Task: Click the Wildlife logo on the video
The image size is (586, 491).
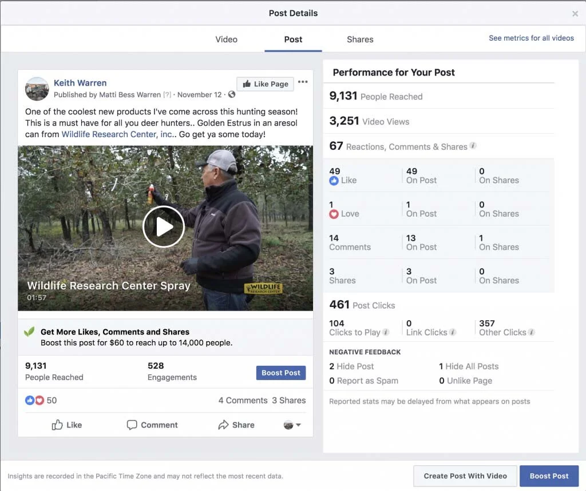Action: (263, 288)
